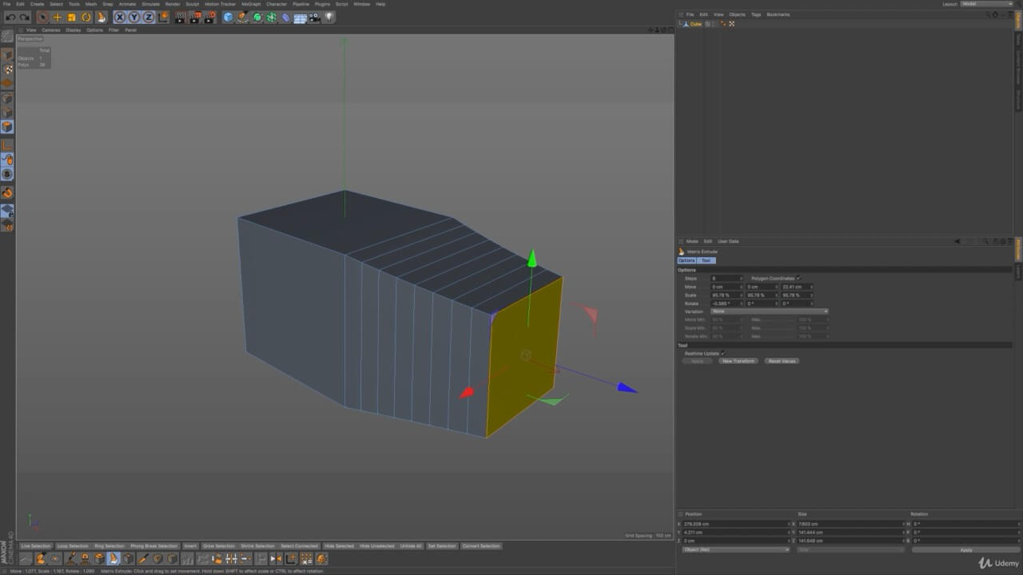This screenshot has height=575, width=1023.
Task: Click the New Transform button
Action: [738, 361]
